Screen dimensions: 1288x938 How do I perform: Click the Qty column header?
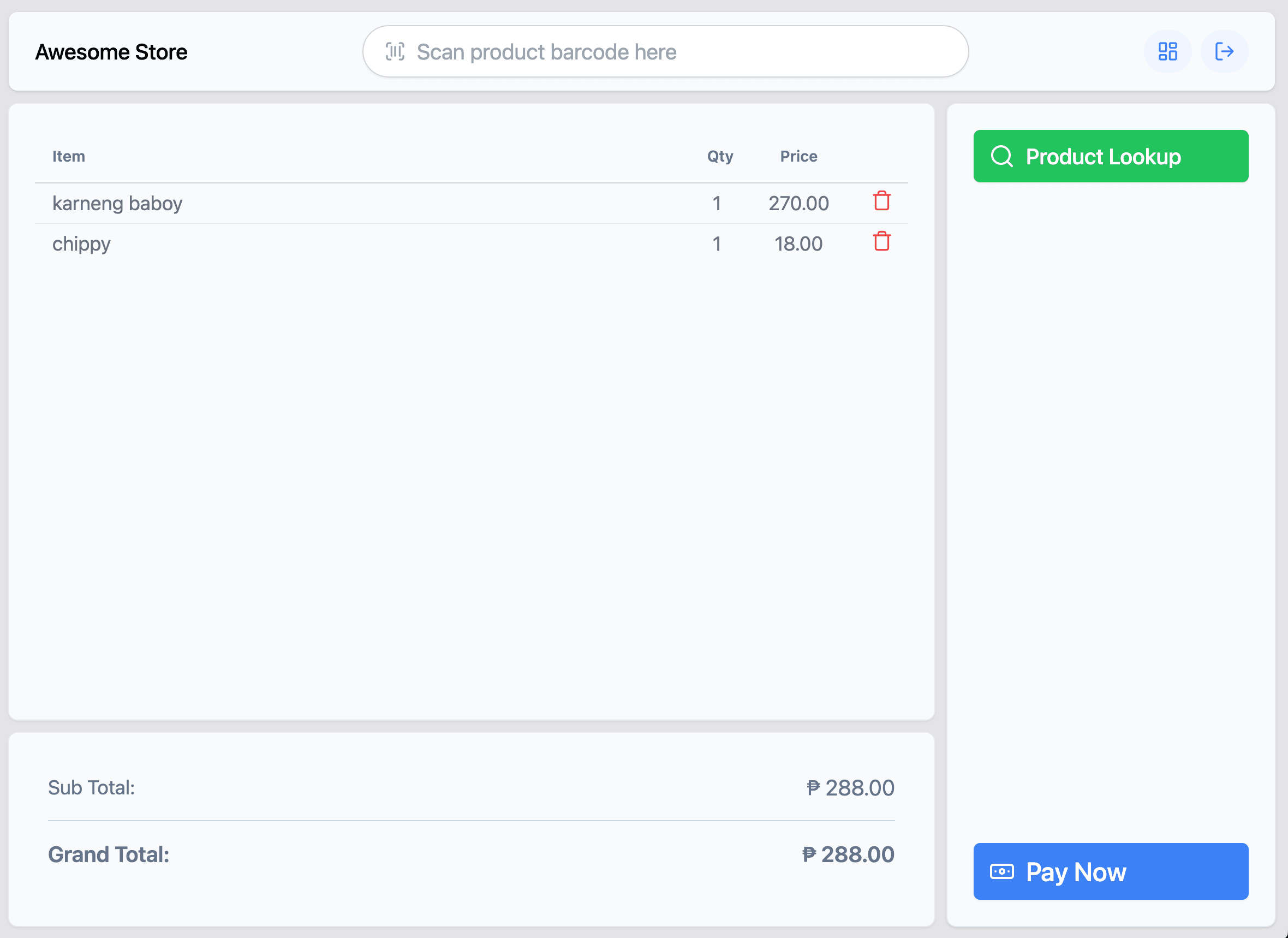719,156
